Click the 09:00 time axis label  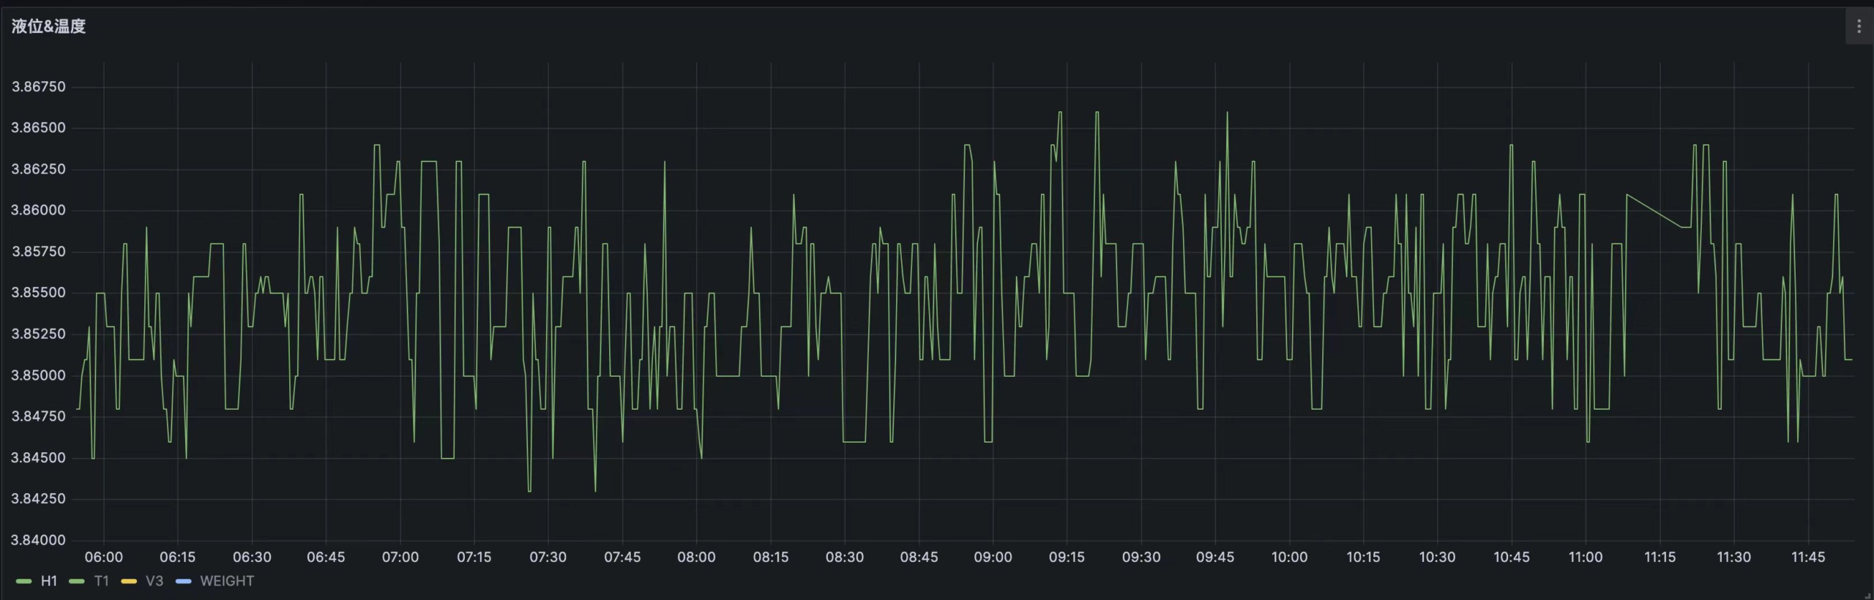993,557
